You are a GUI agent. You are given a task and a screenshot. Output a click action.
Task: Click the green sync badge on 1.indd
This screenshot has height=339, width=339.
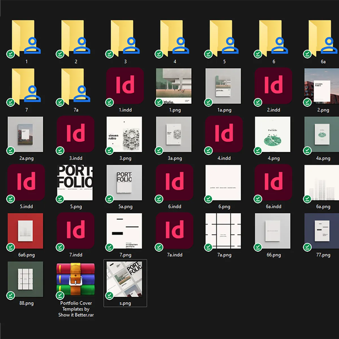click(110, 103)
